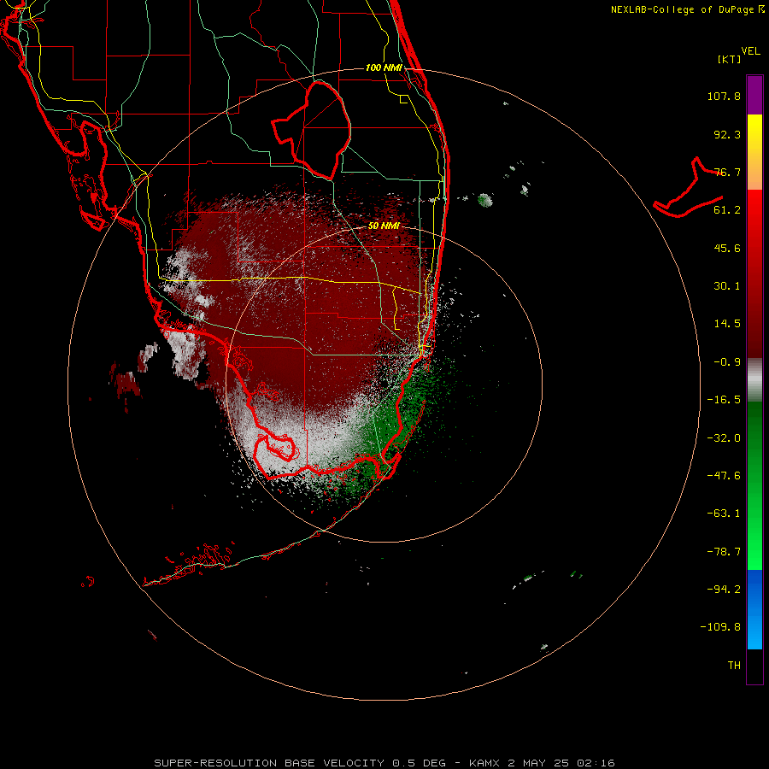Select the 92.3 legend value

click(727, 134)
